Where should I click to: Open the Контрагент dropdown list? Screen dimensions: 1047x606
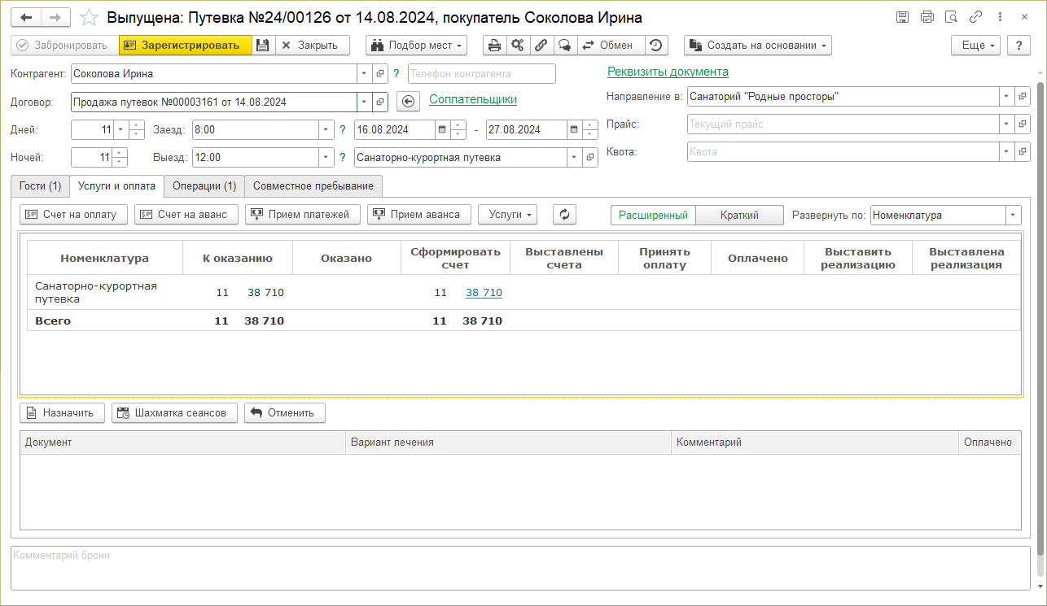point(363,74)
